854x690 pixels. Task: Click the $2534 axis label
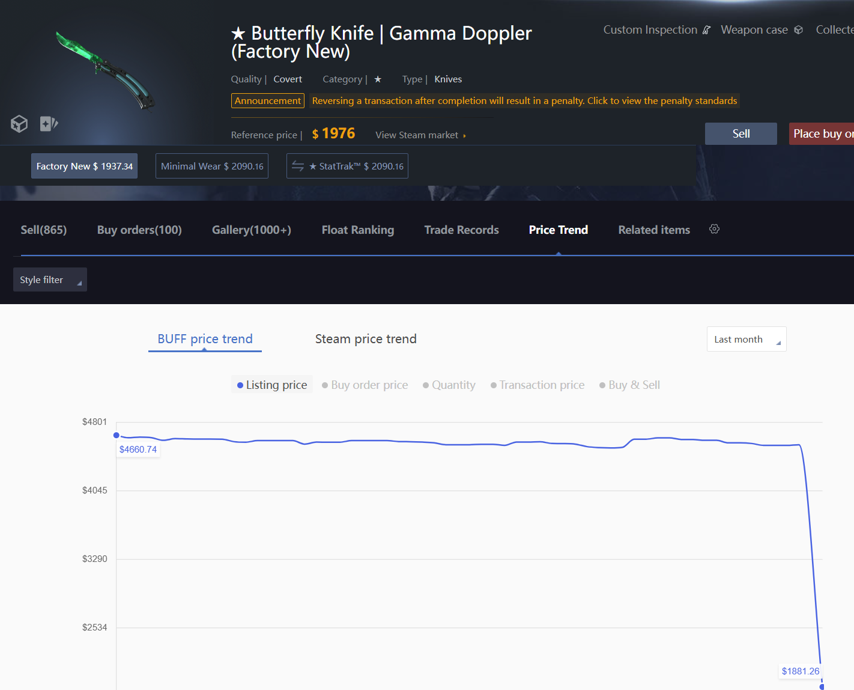pos(95,627)
